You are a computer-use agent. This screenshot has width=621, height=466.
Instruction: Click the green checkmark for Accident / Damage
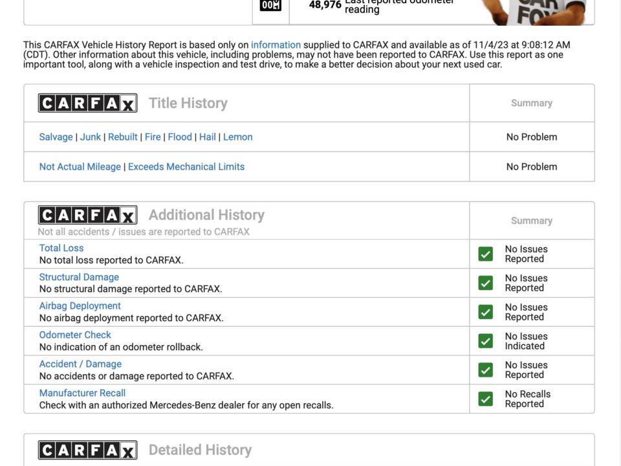[x=486, y=370]
